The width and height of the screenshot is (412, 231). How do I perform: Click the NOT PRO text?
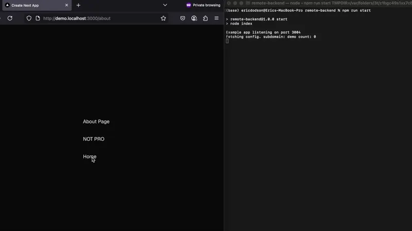tap(94, 139)
